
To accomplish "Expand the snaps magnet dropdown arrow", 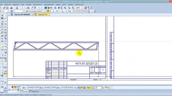I will [x=50, y=11].
